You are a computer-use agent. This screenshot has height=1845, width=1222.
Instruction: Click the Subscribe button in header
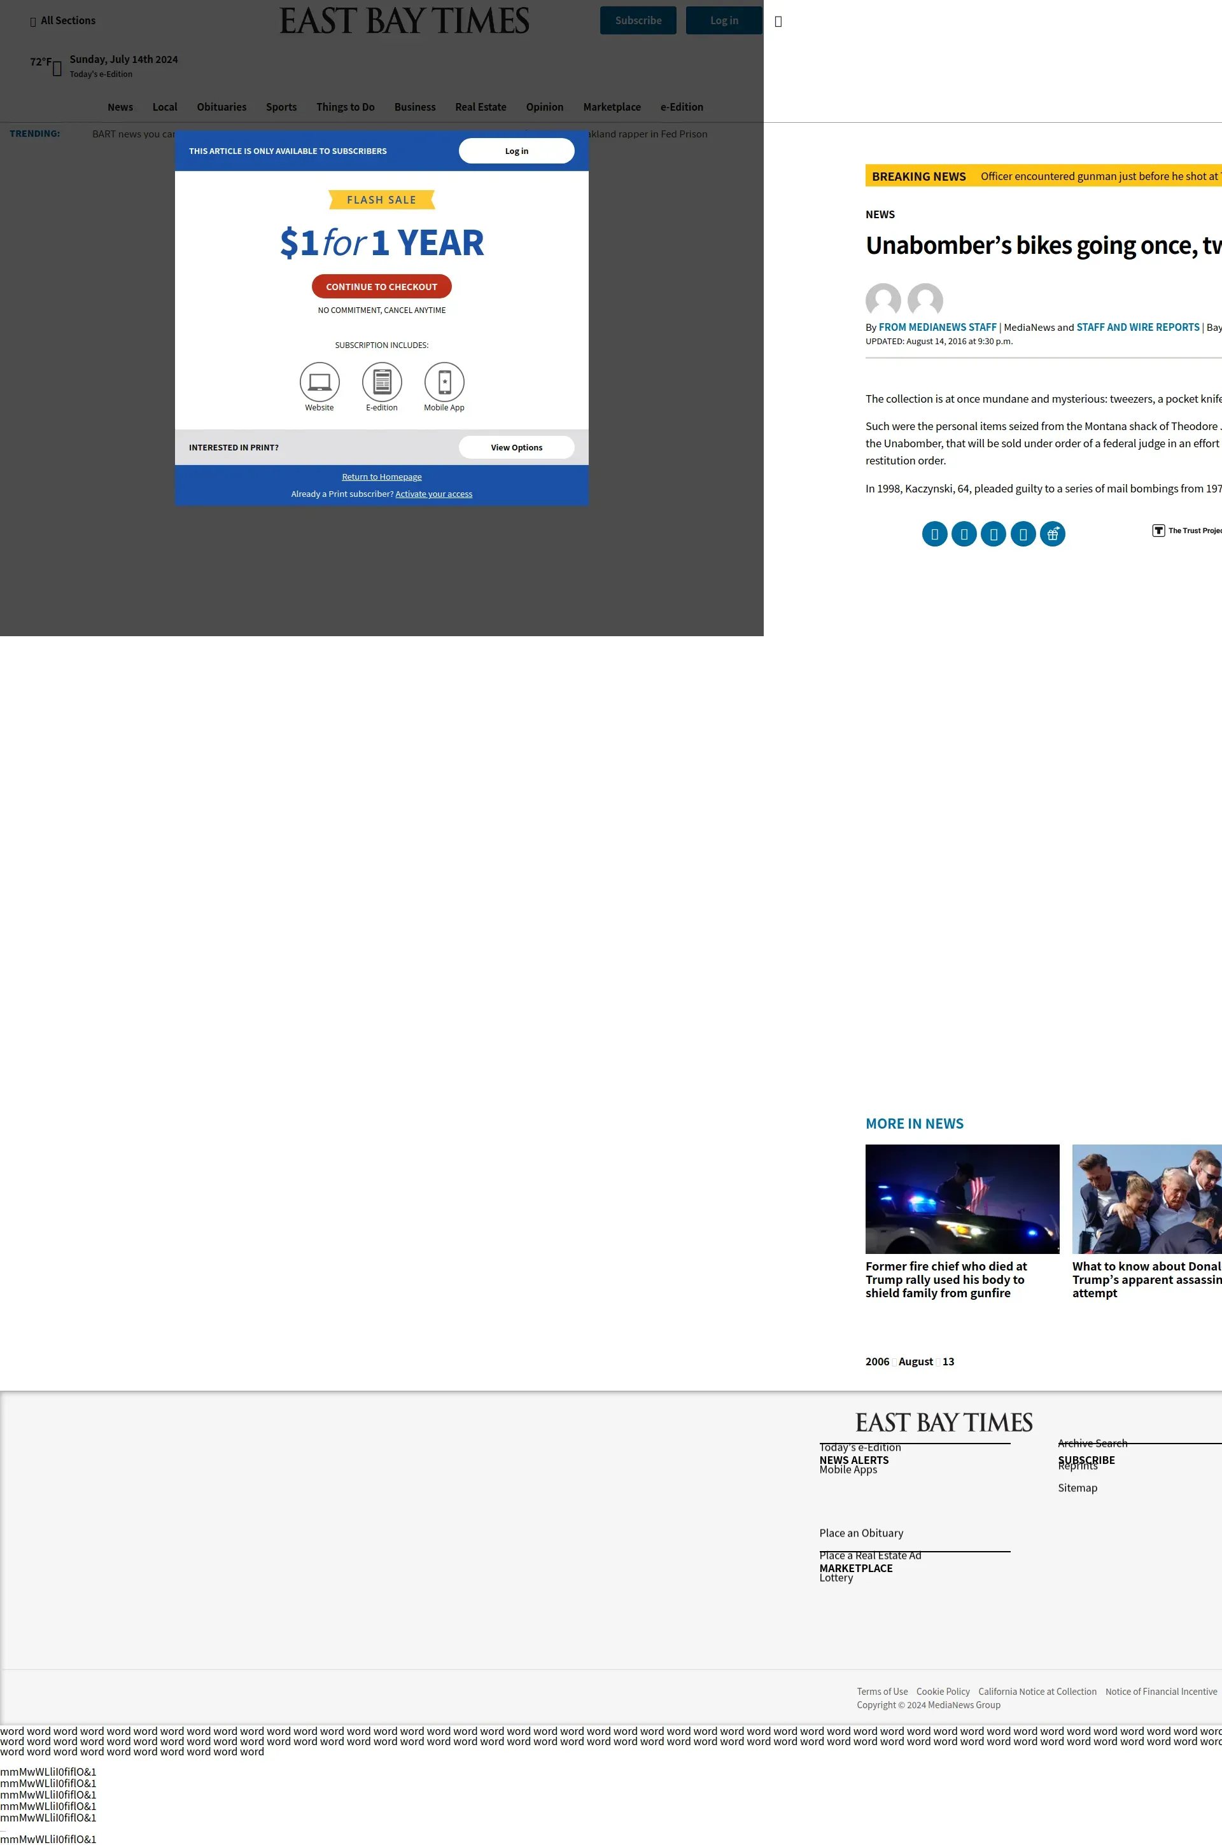[x=638, y=21]
